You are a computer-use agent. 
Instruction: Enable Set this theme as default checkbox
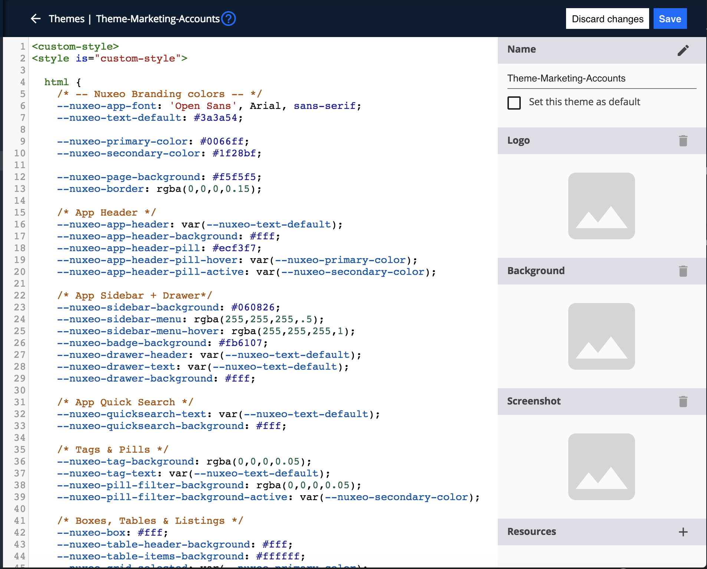click(x=514, y=103)
